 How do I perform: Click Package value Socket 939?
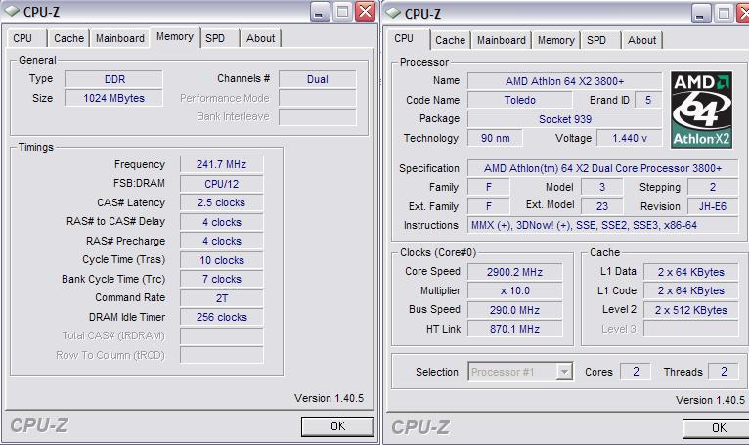(564, 119)
